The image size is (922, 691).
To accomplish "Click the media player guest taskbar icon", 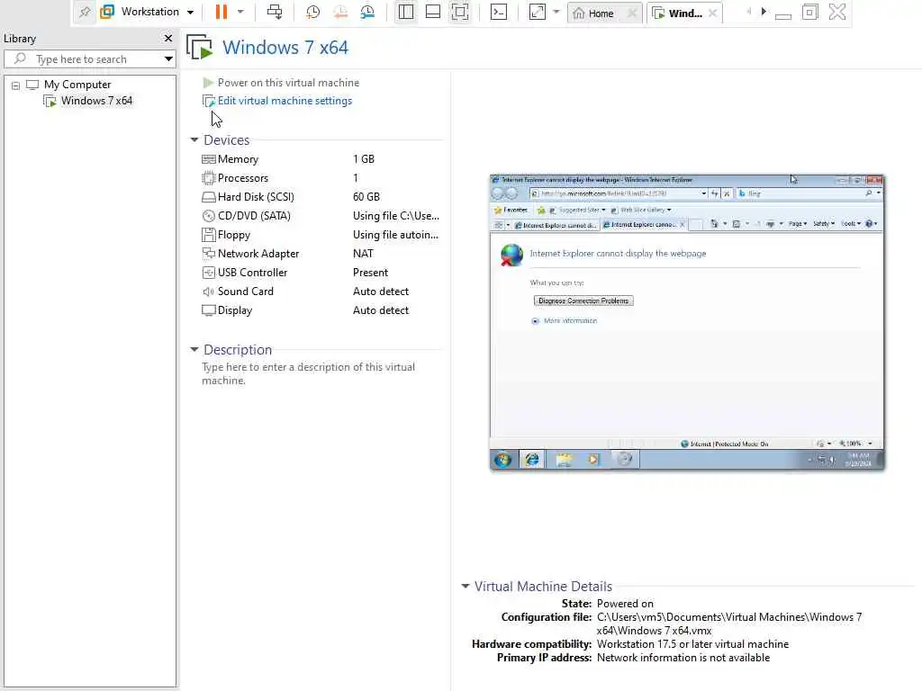I will 592,460.
